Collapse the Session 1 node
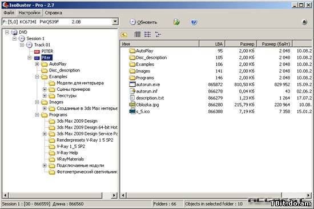Image resolution: width=314 pixels, height=209 pixels. point(14,38)
